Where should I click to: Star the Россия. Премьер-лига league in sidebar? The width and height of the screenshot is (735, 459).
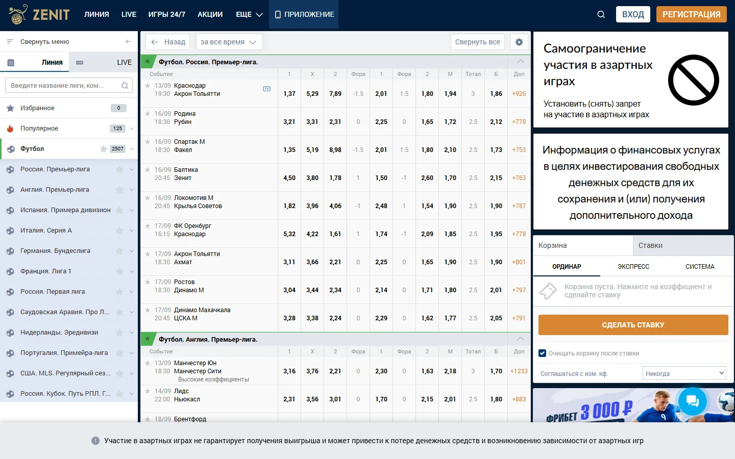click(x=119, y=169)
